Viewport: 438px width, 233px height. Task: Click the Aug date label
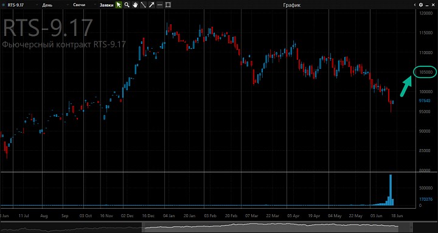tap(44, 216)
